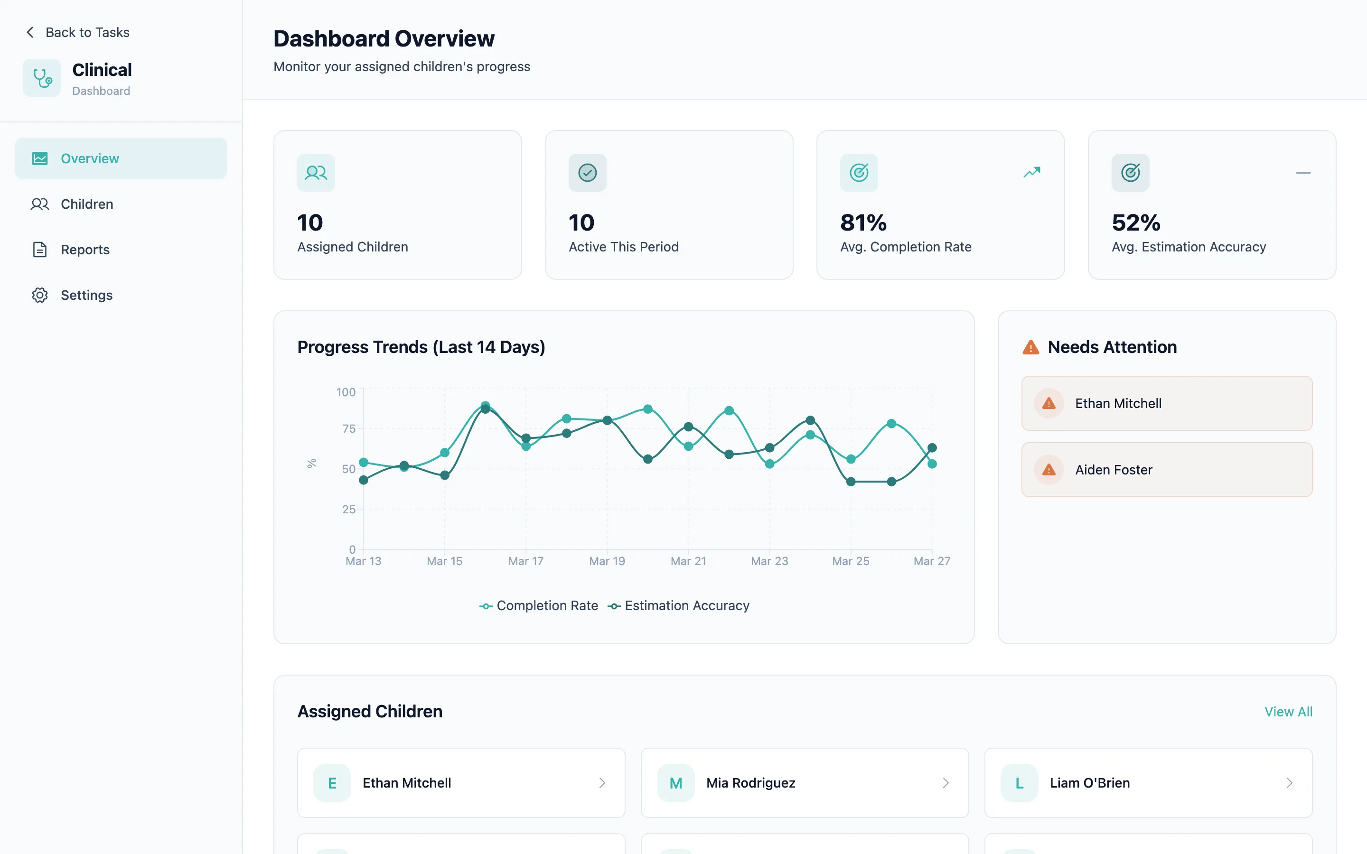Click the Avg. Completion Rate target icon

click(x=859, y=173)
